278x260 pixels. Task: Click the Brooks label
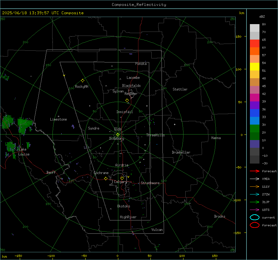(x=220, y=216)
